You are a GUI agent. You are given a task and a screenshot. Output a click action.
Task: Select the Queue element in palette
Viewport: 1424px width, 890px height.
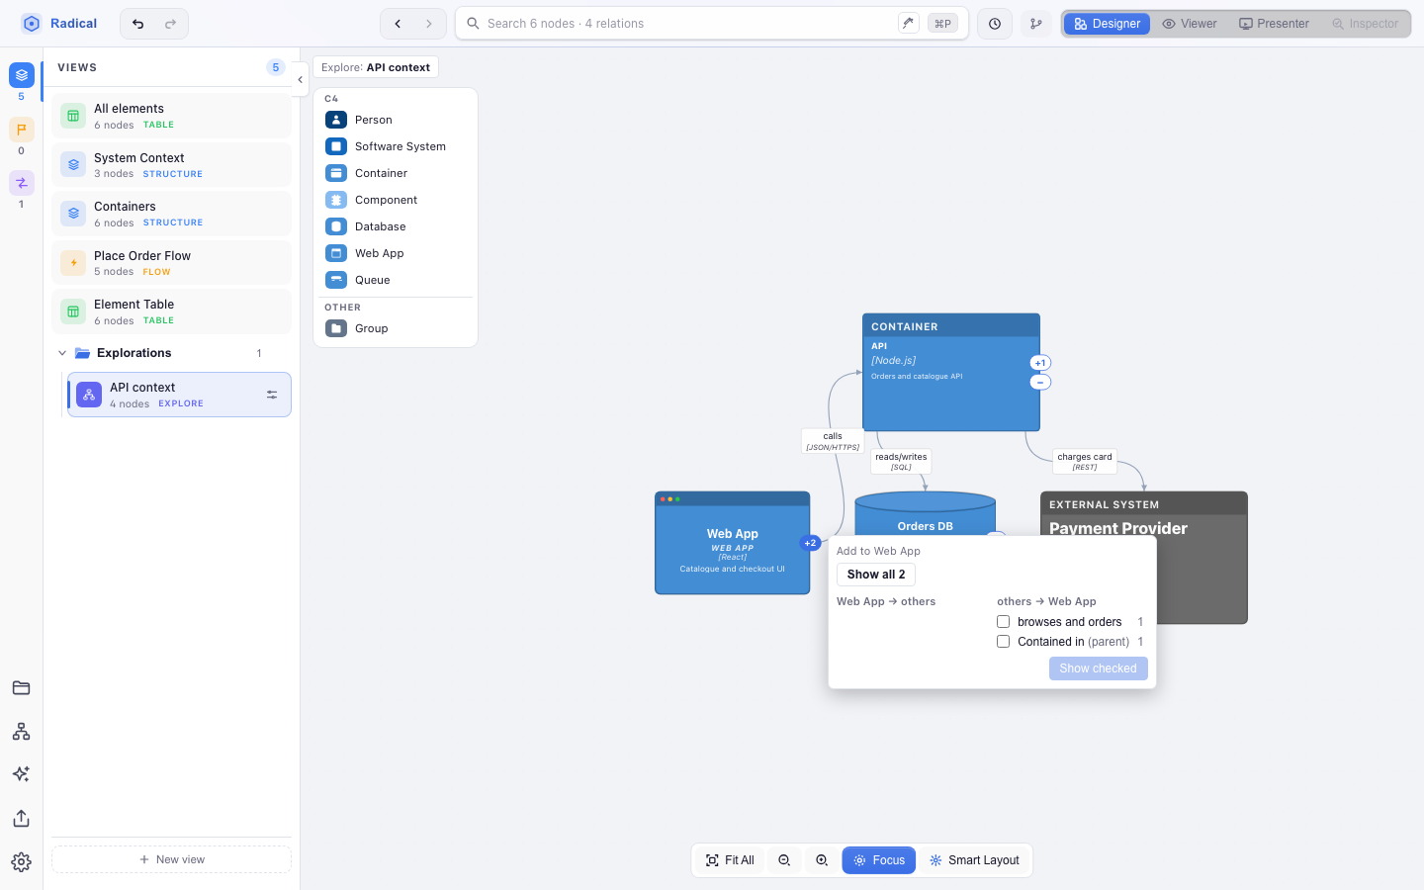396,280
